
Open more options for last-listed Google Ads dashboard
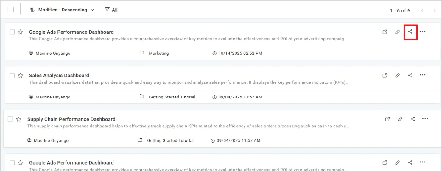(x=423, y=162)
